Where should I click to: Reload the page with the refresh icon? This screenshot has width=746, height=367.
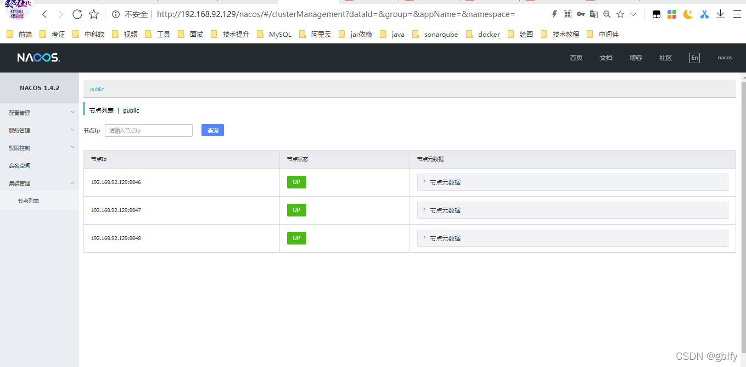[x=77, y=14]
